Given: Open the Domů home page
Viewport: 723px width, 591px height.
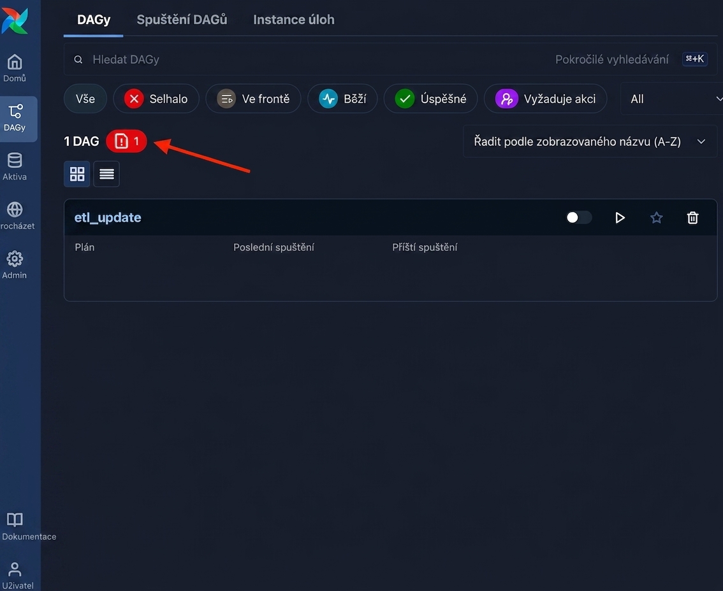Looking at the screenshot, I should (x=15, y=68).
